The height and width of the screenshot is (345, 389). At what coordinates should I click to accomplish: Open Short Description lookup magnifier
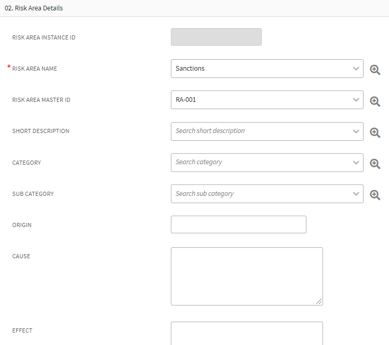tap(375, 132)
